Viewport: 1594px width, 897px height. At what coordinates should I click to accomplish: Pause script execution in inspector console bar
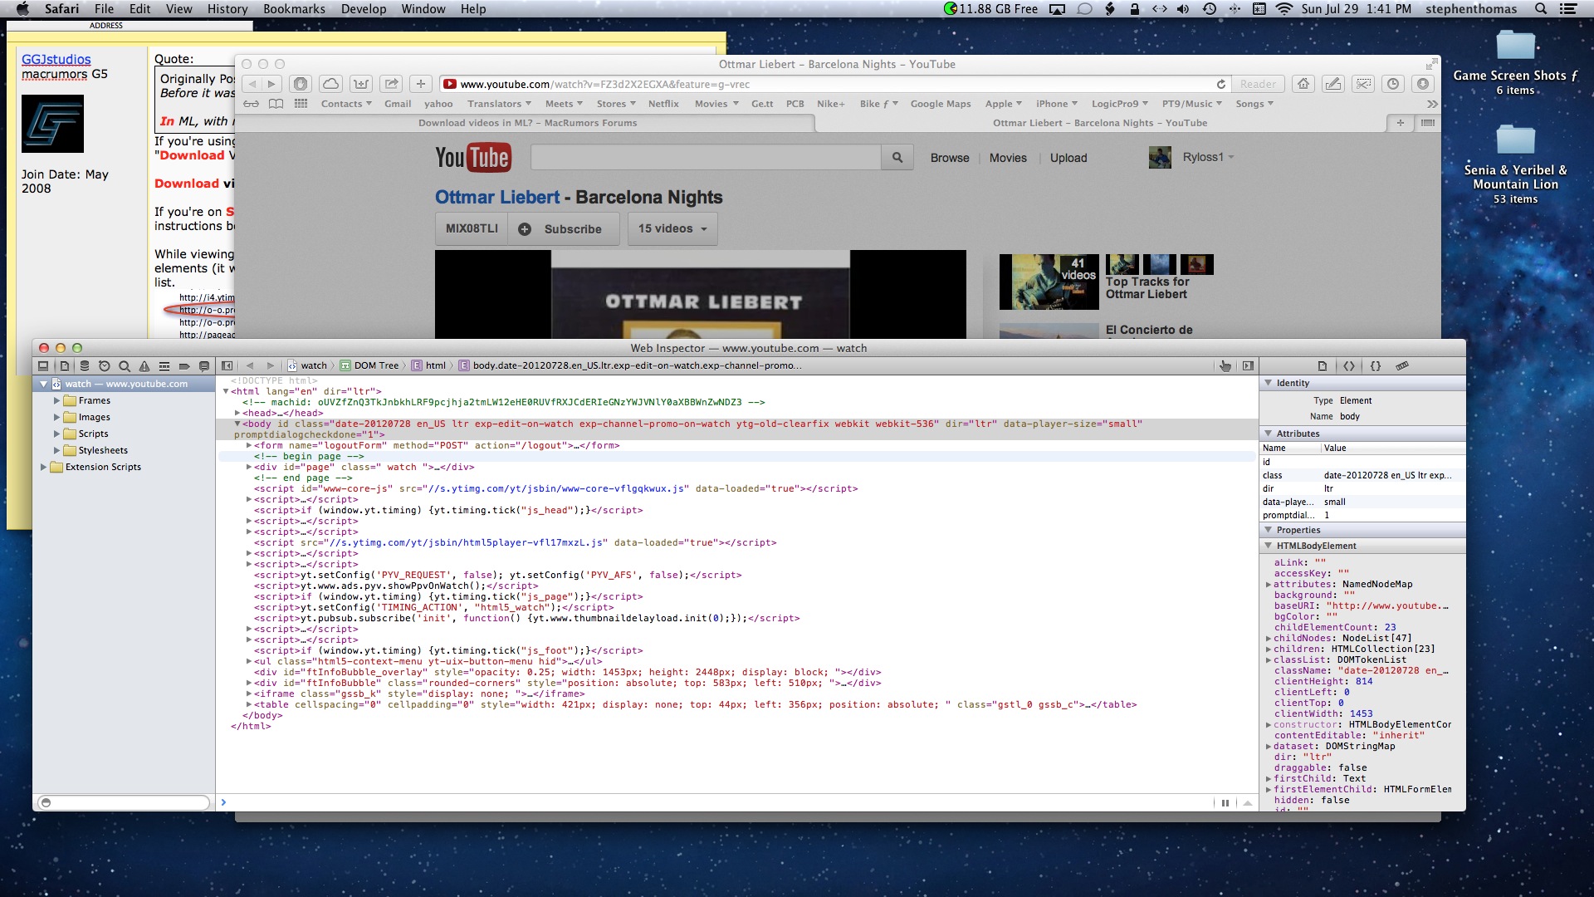[x=1225, y=802]
